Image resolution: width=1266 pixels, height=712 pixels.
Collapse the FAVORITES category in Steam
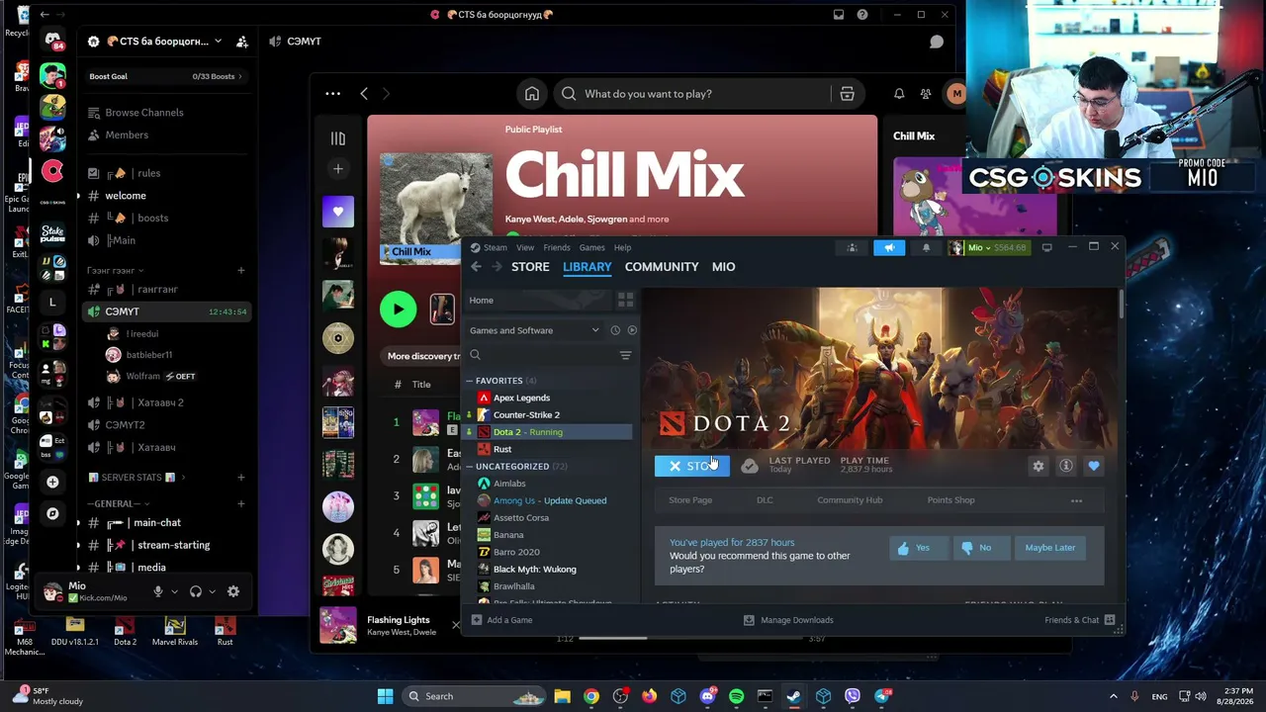(x=470, y=381)
